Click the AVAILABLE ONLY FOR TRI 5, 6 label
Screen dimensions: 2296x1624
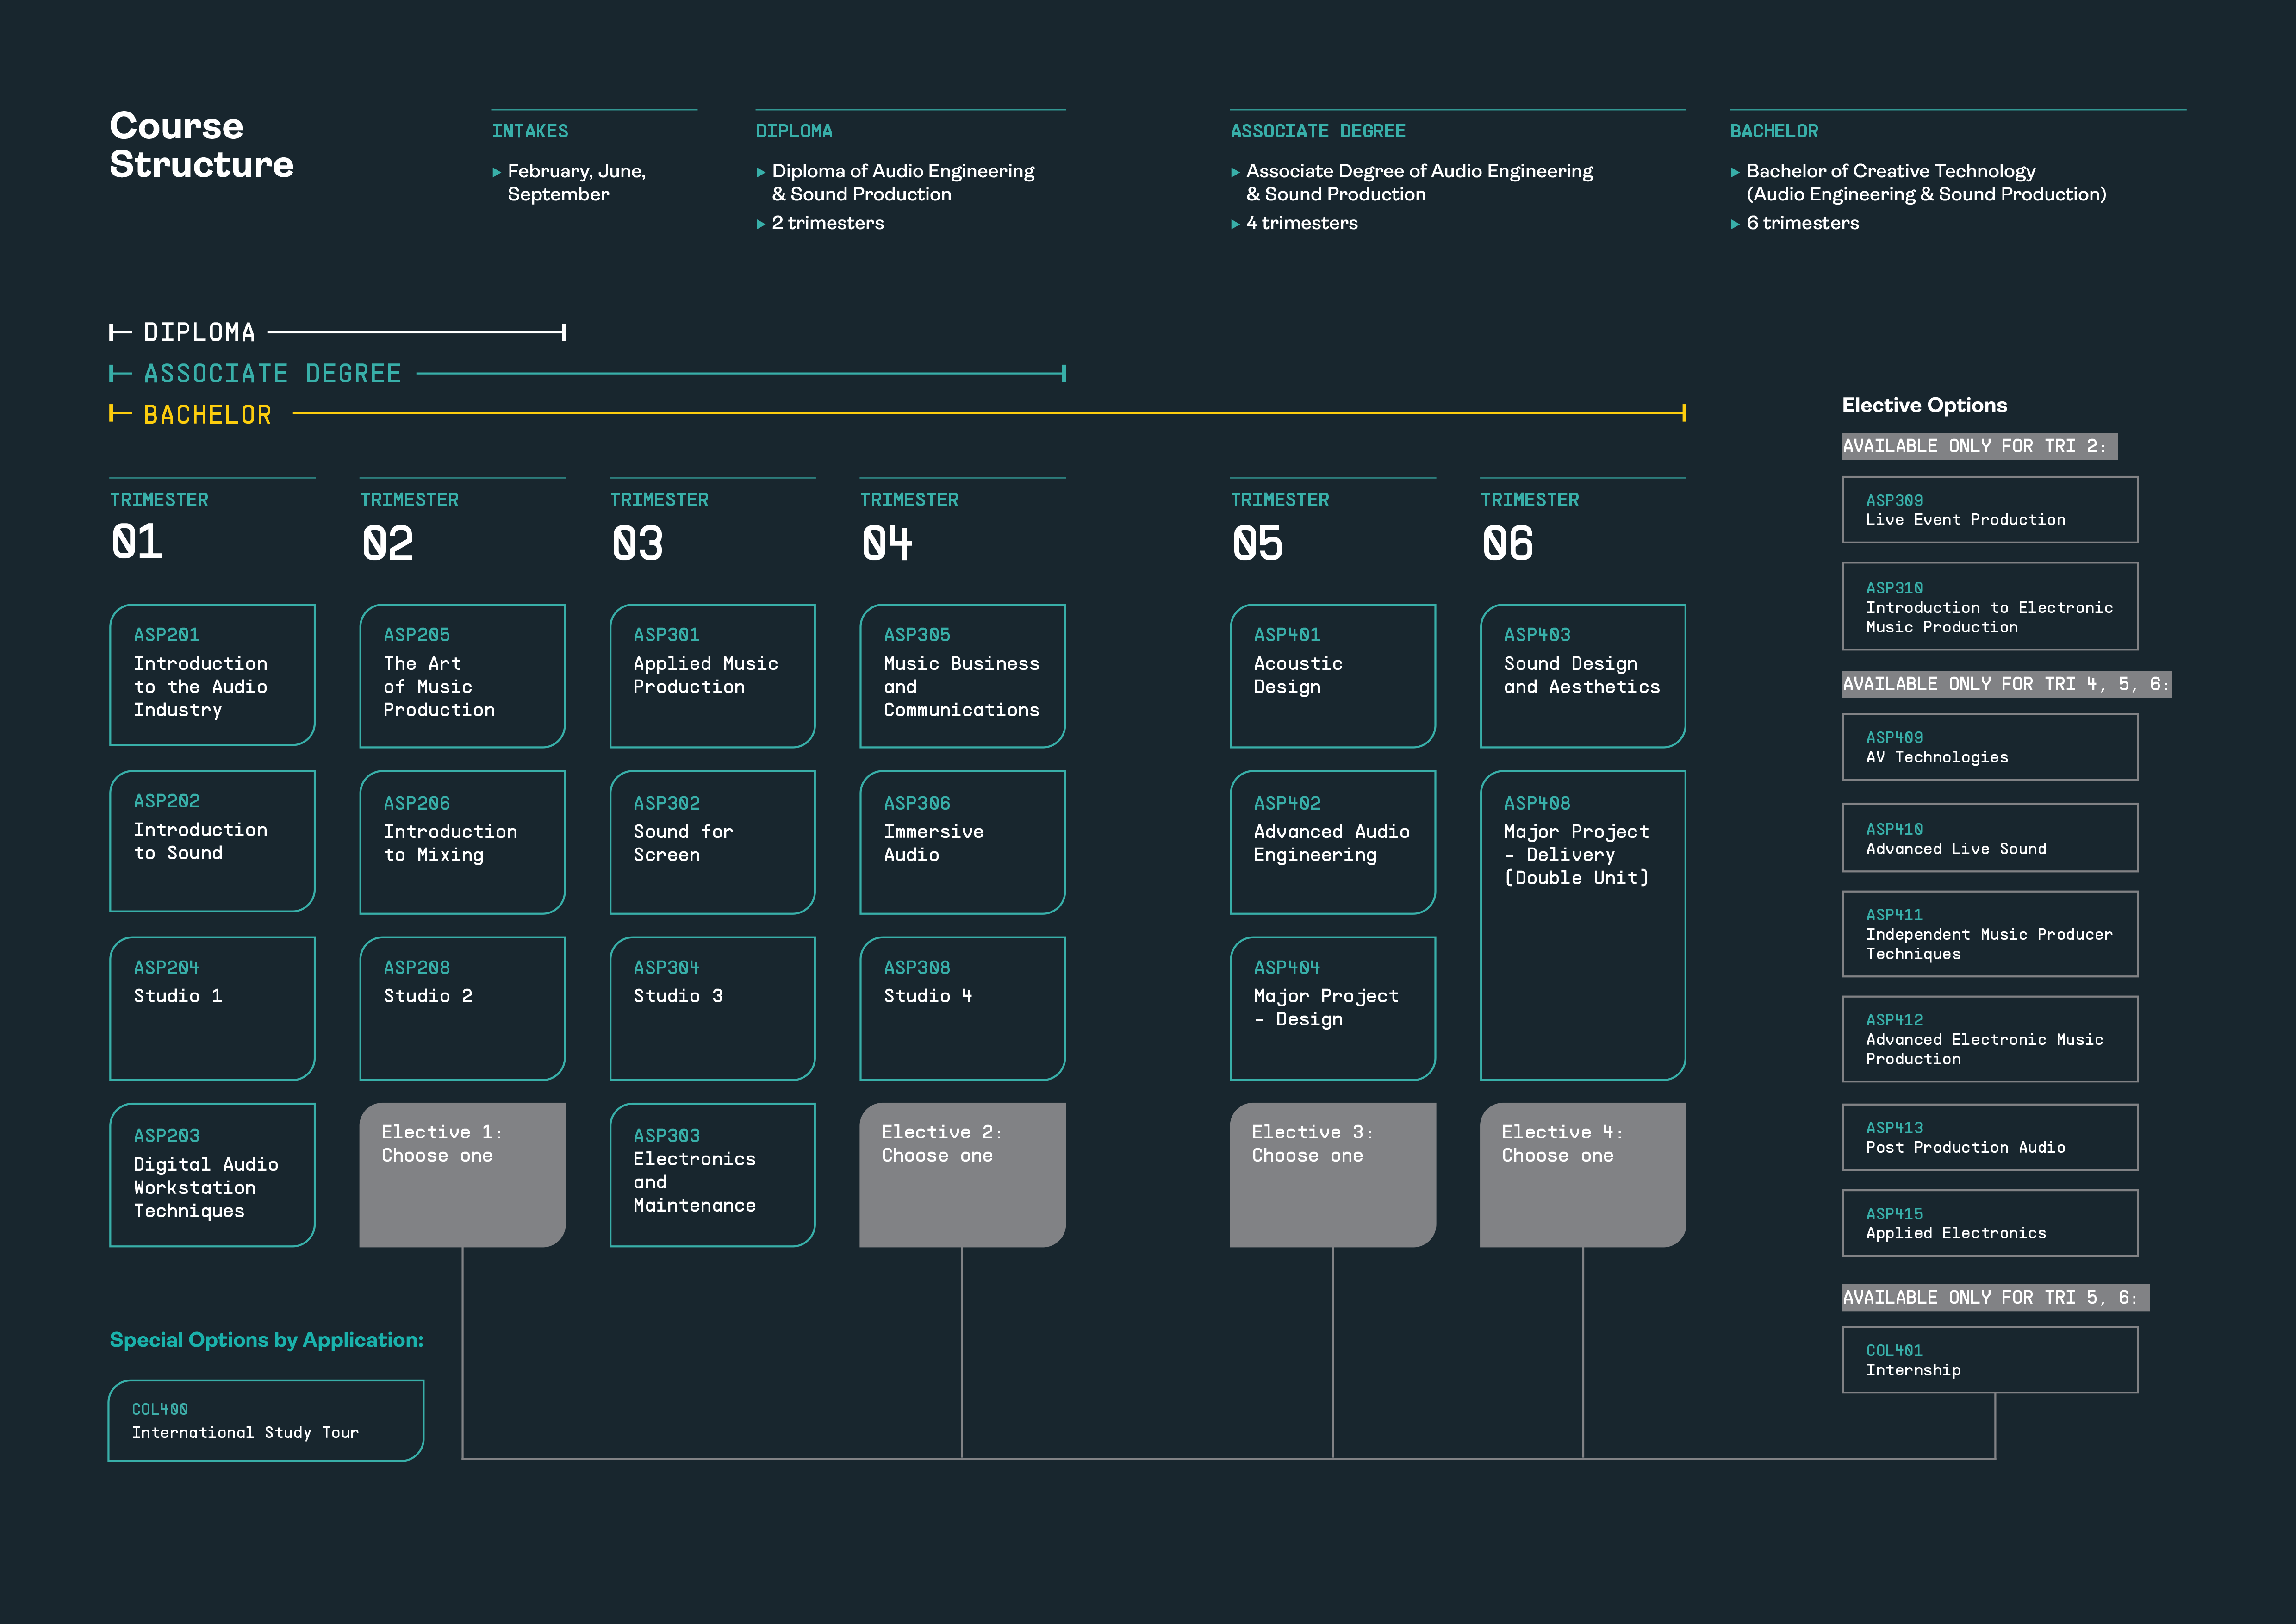click(x=1995, y=1297)
